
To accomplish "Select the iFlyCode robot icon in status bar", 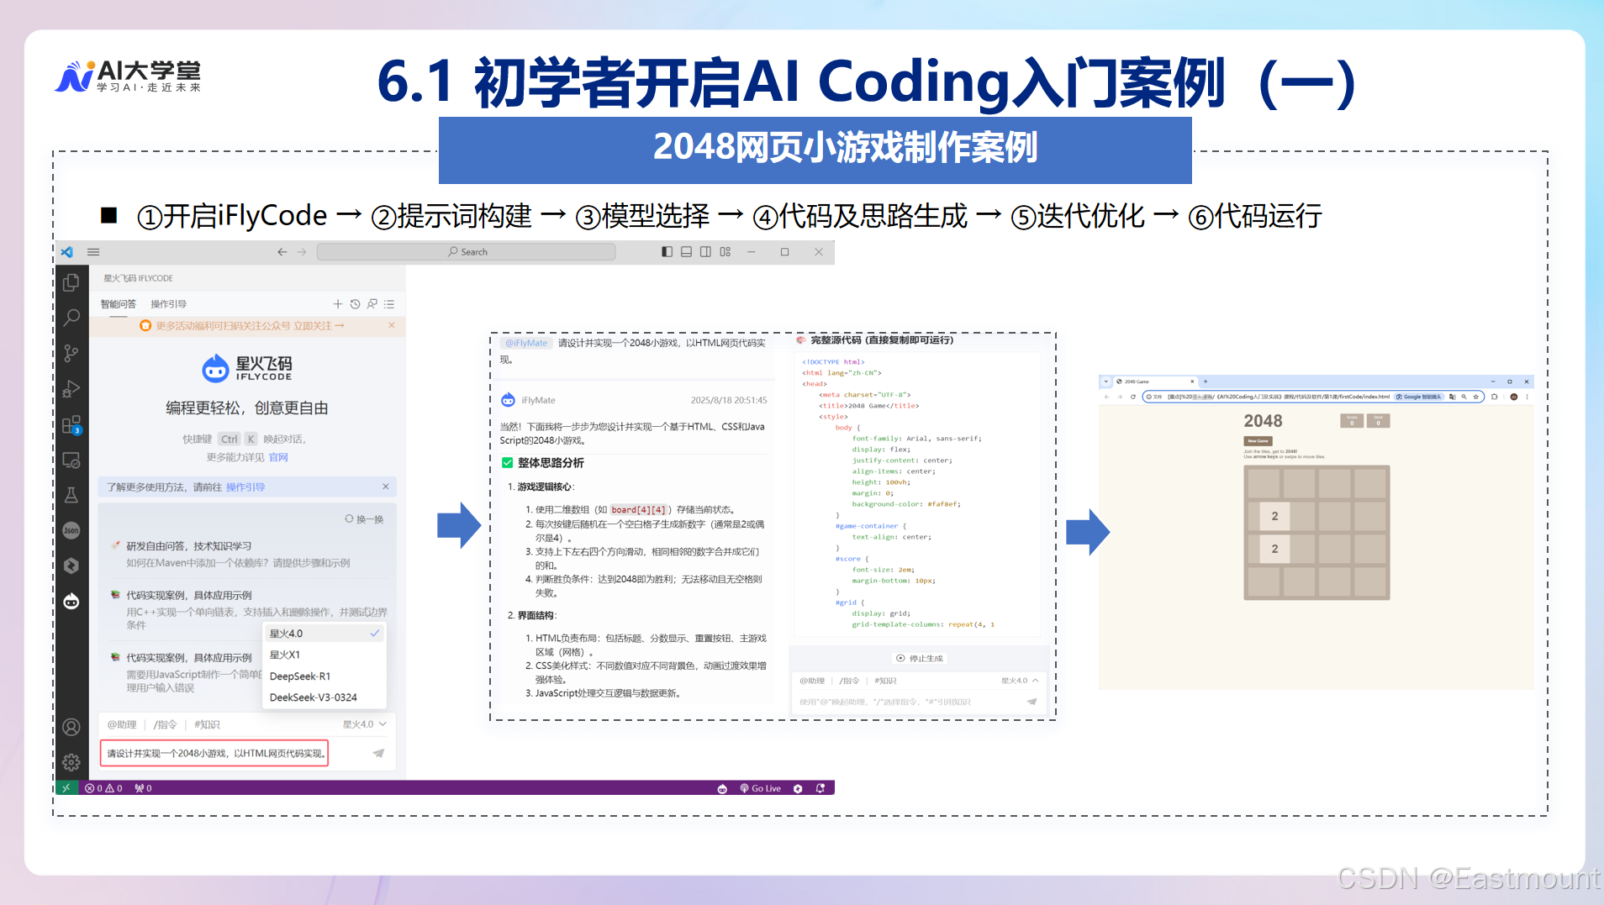I will pyautogui.click(x=722, y=788).
